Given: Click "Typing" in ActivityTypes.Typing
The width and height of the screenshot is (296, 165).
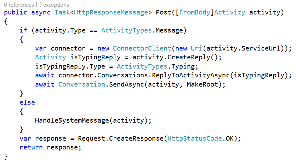Looking at the screenshot, I should click(183, 66).
